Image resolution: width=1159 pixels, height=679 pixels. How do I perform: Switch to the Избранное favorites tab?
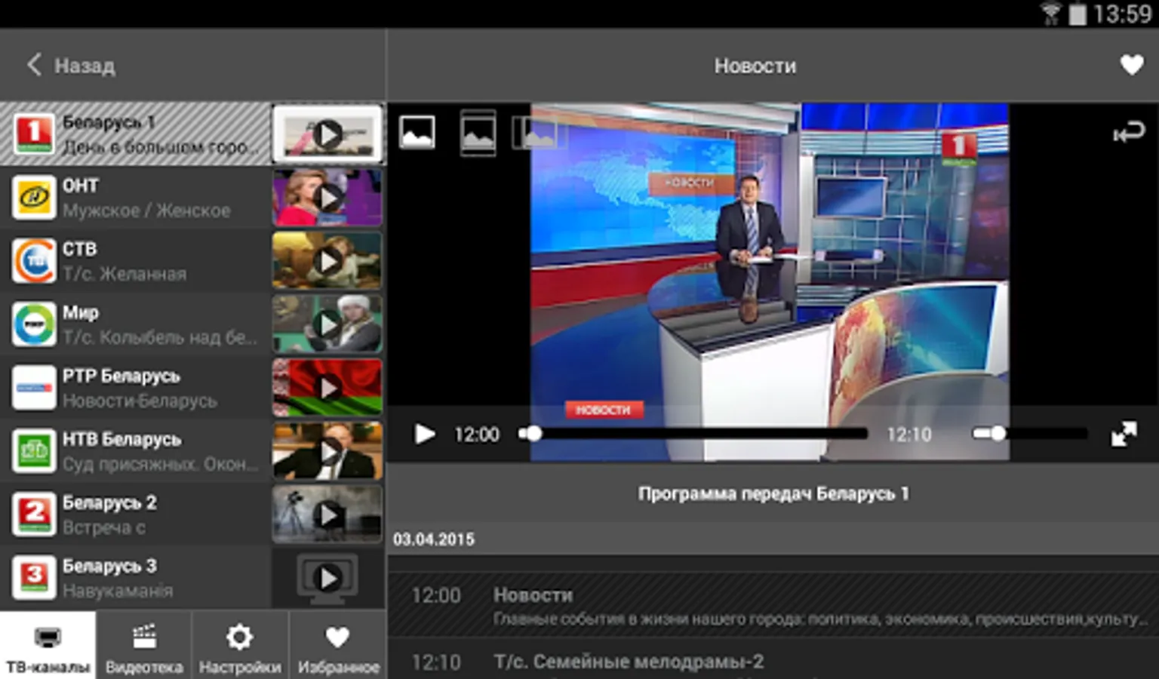coord(337,646)
